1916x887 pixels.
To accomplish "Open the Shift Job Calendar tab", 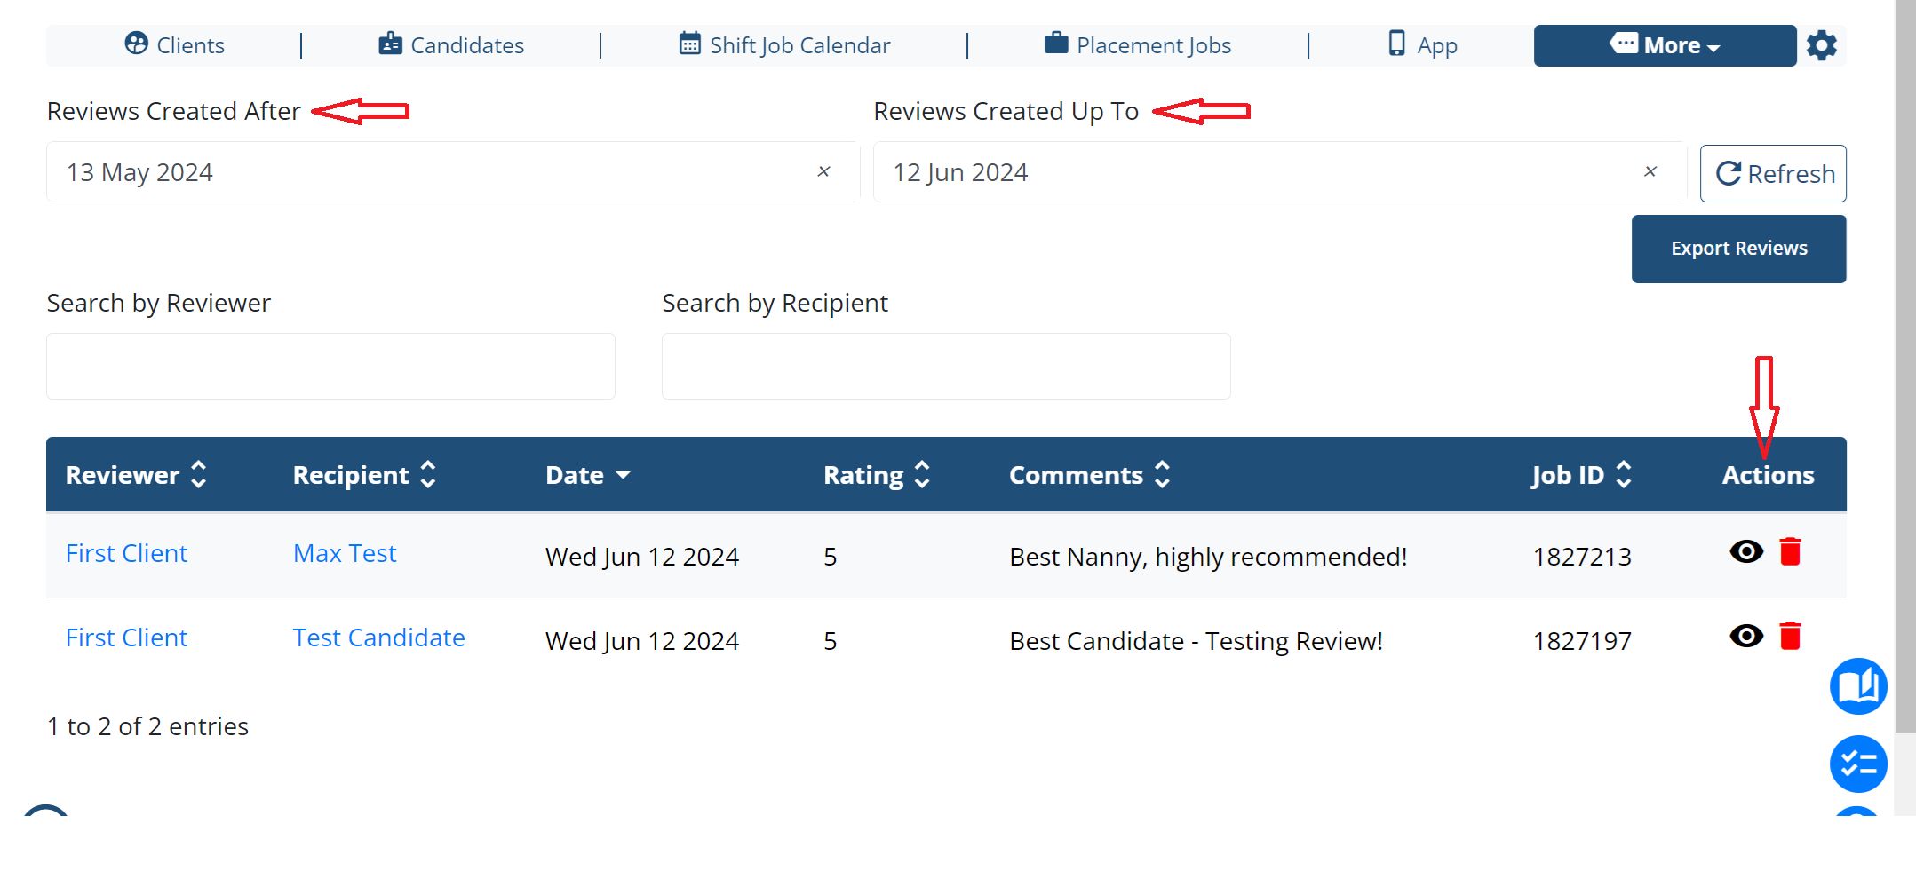I will (x=784, y=45).
